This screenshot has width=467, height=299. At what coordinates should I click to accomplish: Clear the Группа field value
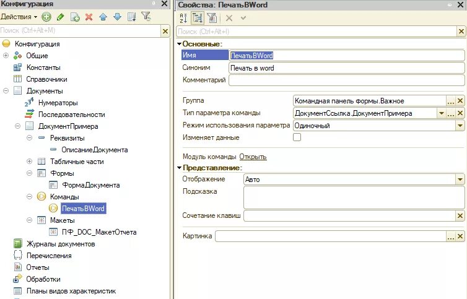pos(460,101)
